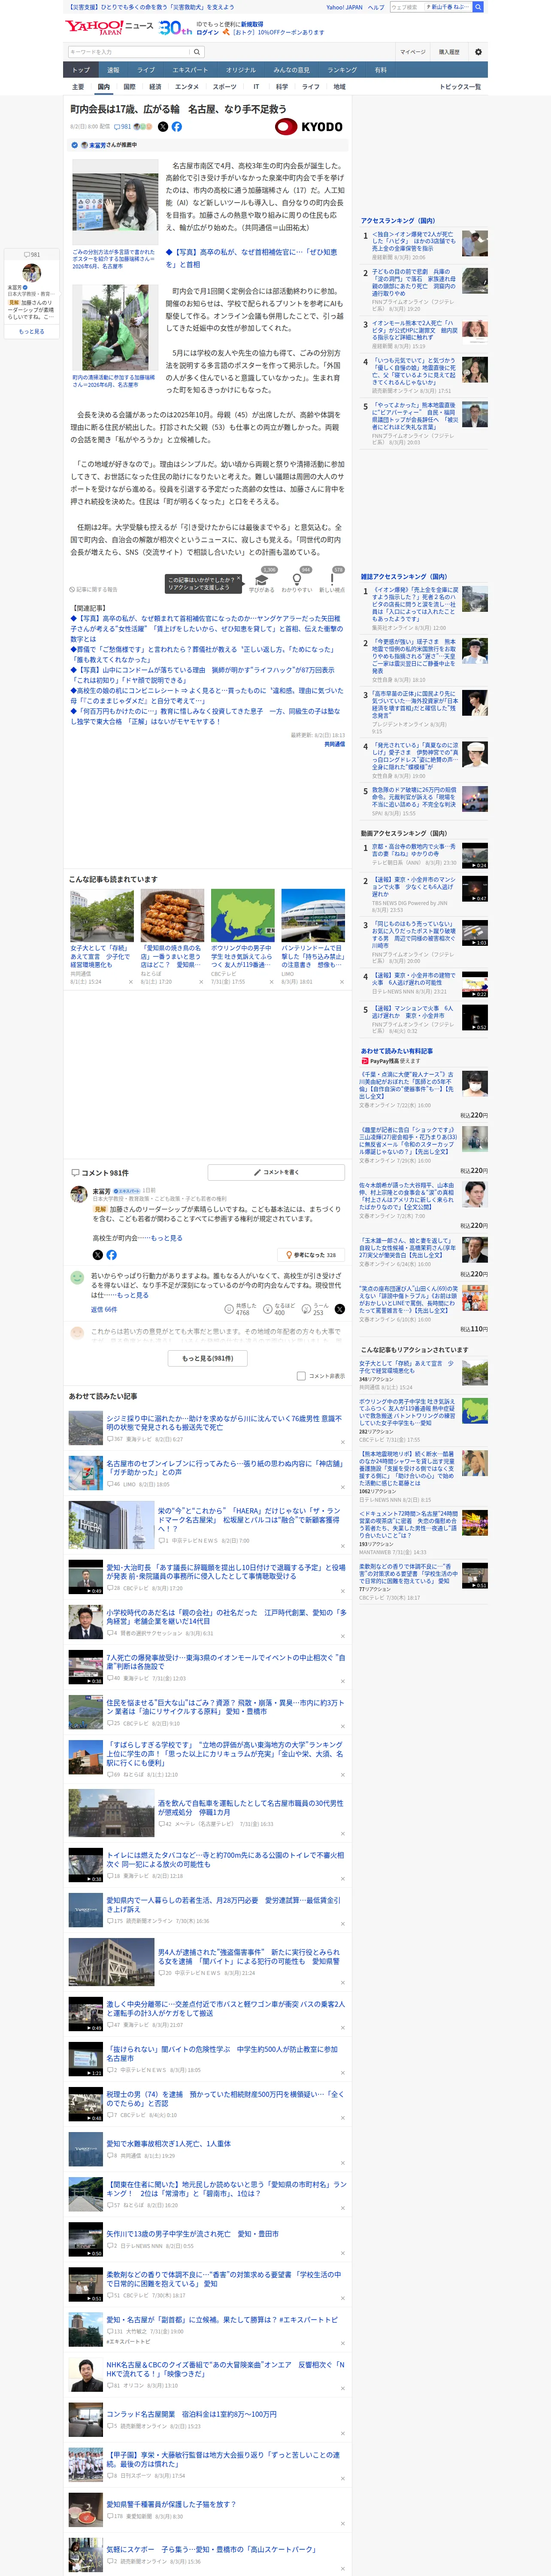This screenshot has height=2576, width=551.
Task: Open 購入履歴
Action: point(449,52)
